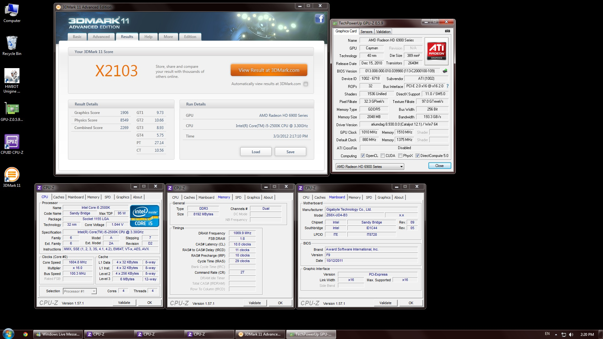Screen dimensions: 603x339
Task: Open the Edition tab in 3DMark
Action: tap(190, 37)
